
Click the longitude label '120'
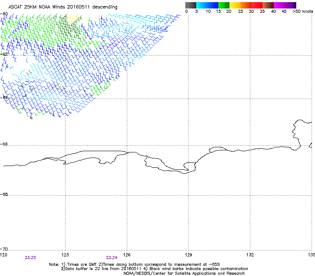pos(3,255)
